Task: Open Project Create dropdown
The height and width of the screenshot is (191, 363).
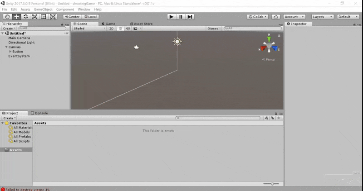Action: 9,118
